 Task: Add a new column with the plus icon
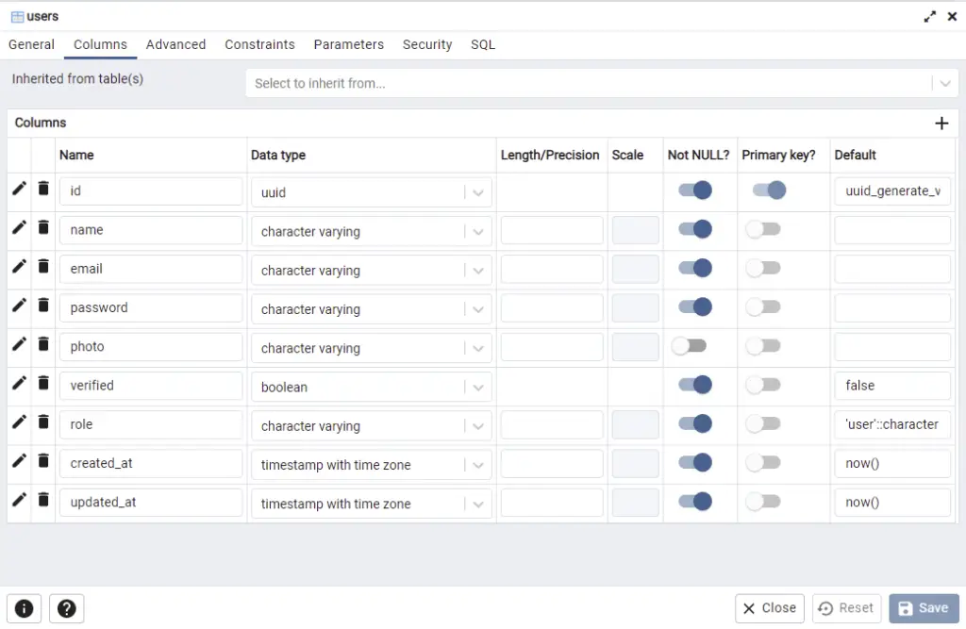[x=941, y=123]
